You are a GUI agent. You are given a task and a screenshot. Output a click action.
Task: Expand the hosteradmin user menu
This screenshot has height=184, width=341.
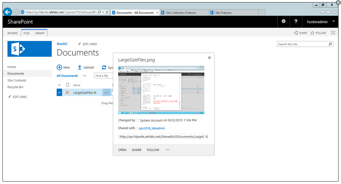(320, 22)
